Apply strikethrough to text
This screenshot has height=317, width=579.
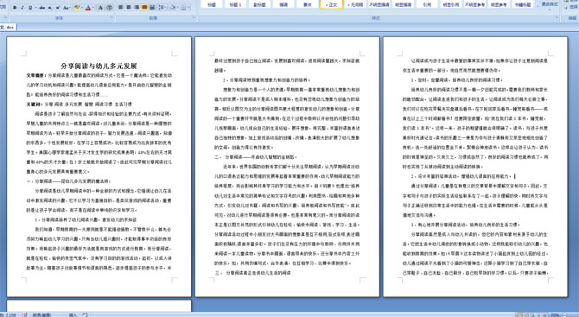[x=42, y=8]
